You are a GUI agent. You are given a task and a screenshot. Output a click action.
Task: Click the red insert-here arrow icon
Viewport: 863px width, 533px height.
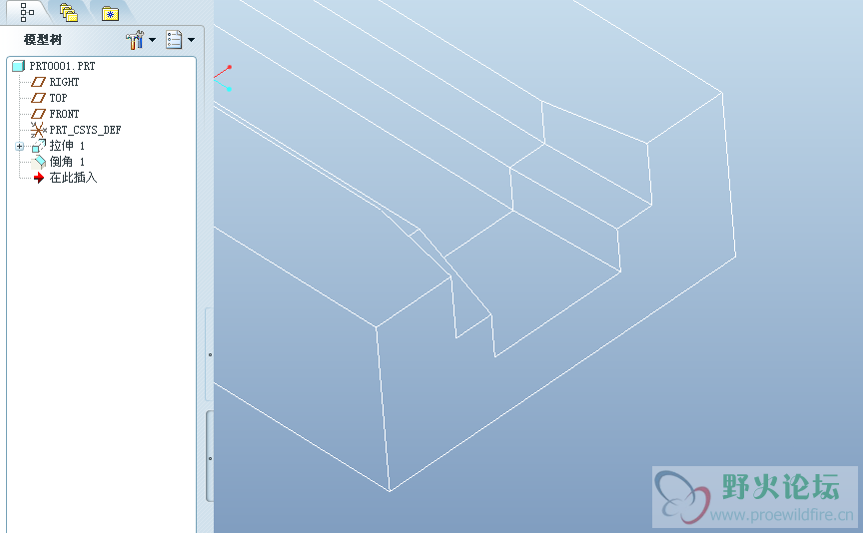[x=39, y=178]
